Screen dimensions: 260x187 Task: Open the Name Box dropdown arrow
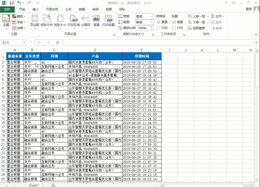(24, 42)
